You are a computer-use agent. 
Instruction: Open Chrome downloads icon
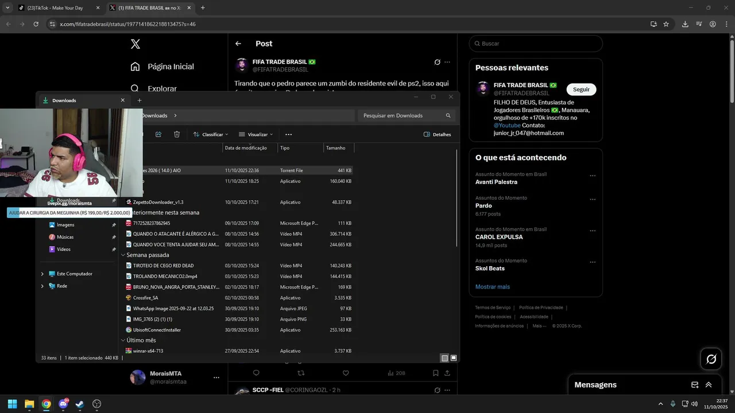685,24
